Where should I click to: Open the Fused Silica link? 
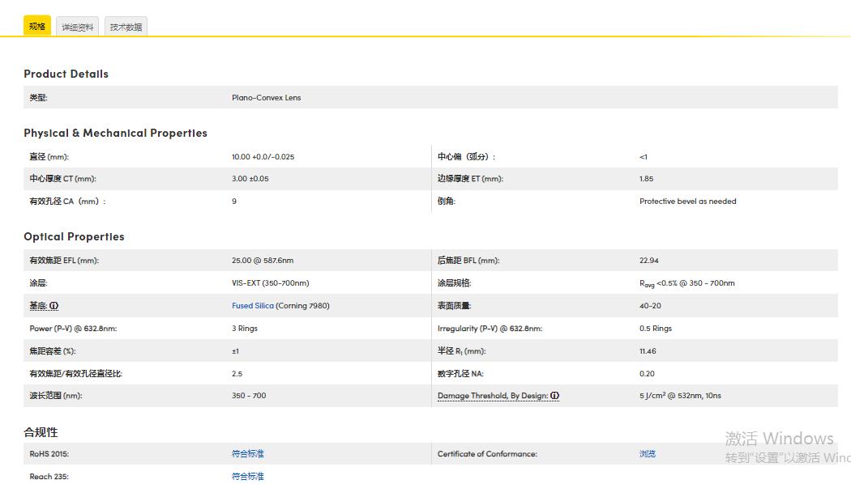(x=253, y=306)
